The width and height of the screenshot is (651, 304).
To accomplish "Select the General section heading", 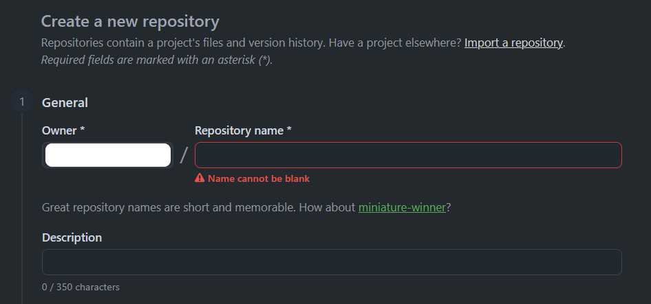I will point(65,103).
